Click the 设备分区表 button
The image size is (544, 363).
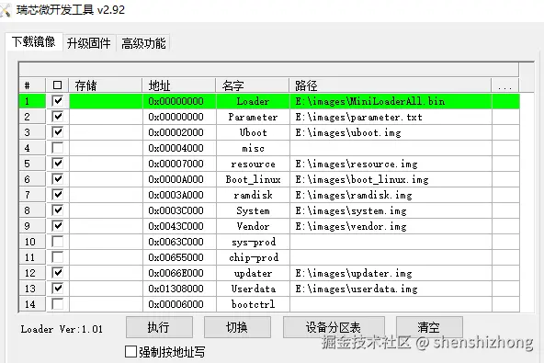tap(334, 327)
